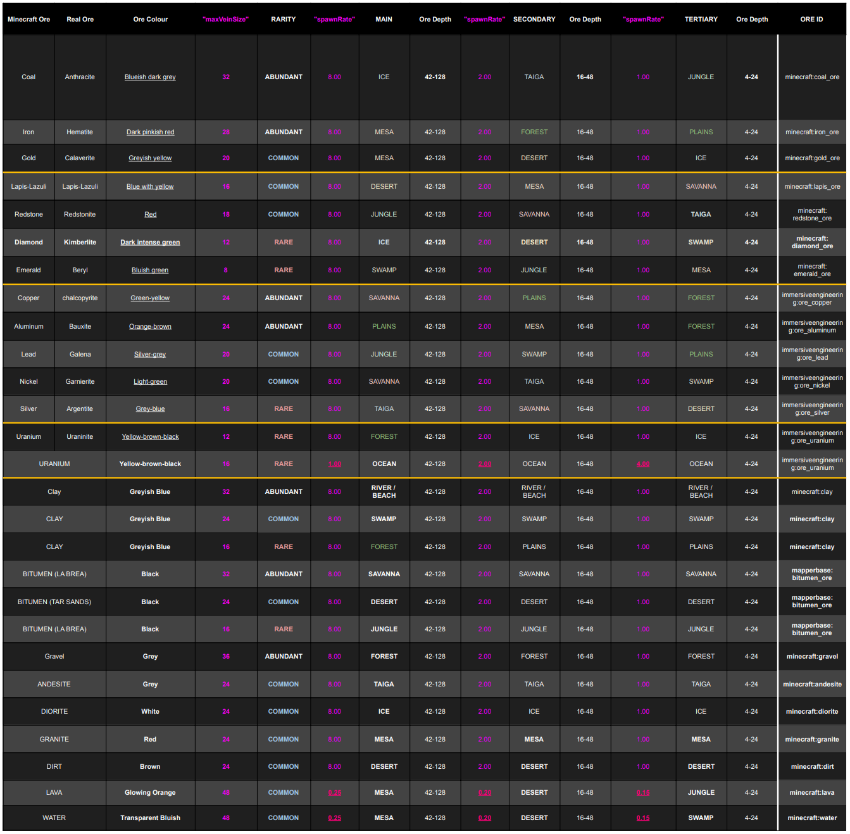Click the ORE ID column header
This screenshot has height=834, width=850.
[x=811, y=20]
